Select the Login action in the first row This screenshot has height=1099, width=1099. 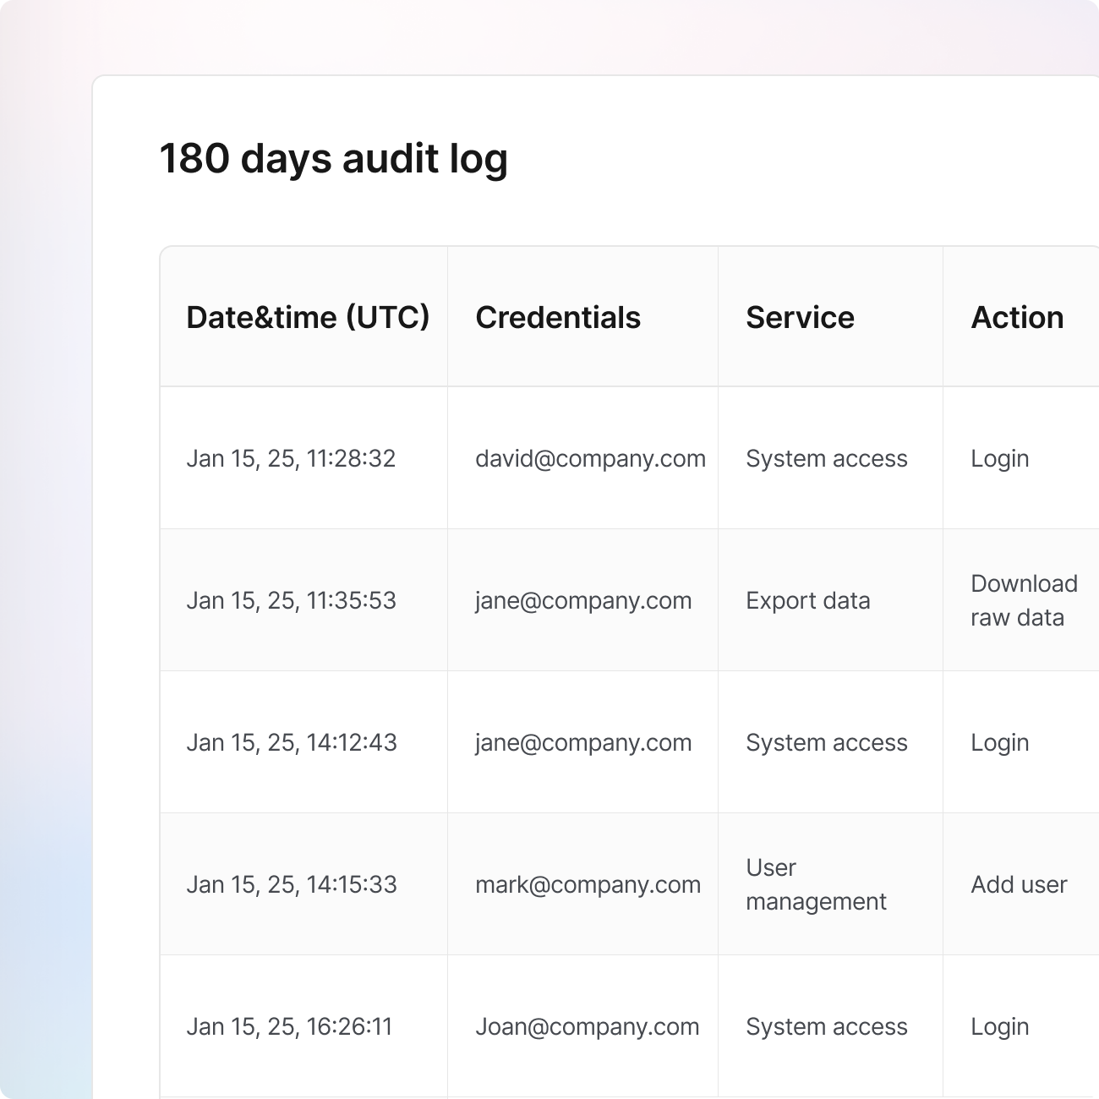[1000, 458]
